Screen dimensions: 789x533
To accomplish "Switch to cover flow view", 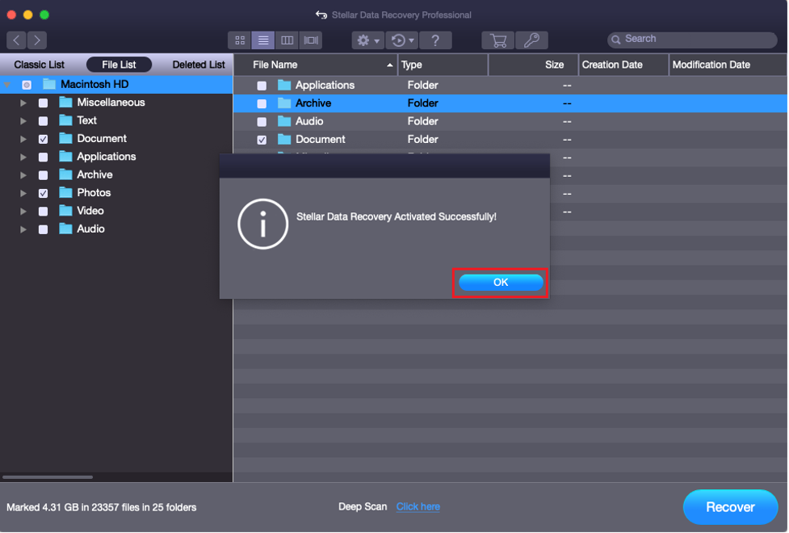I will (310, 40).
